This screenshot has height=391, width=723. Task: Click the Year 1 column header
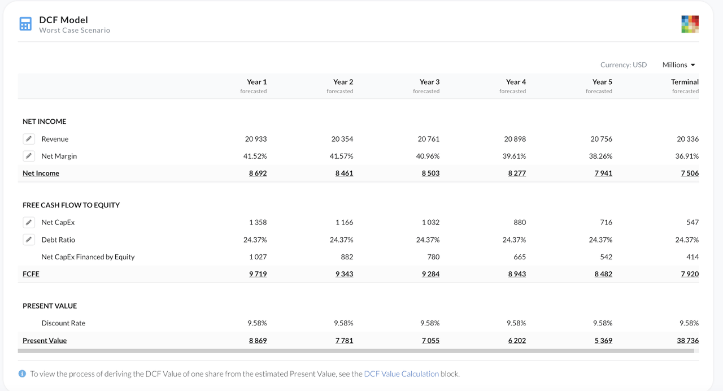click(256, 82)
